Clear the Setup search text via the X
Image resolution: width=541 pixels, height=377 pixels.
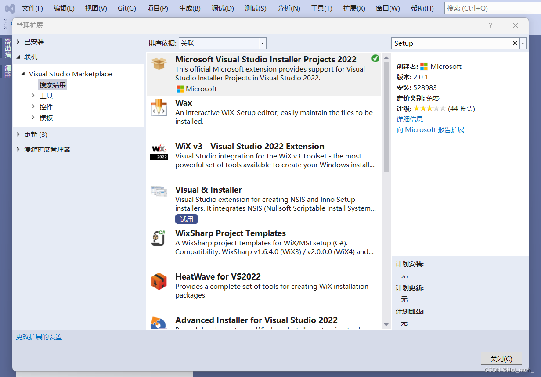point(515,43)
